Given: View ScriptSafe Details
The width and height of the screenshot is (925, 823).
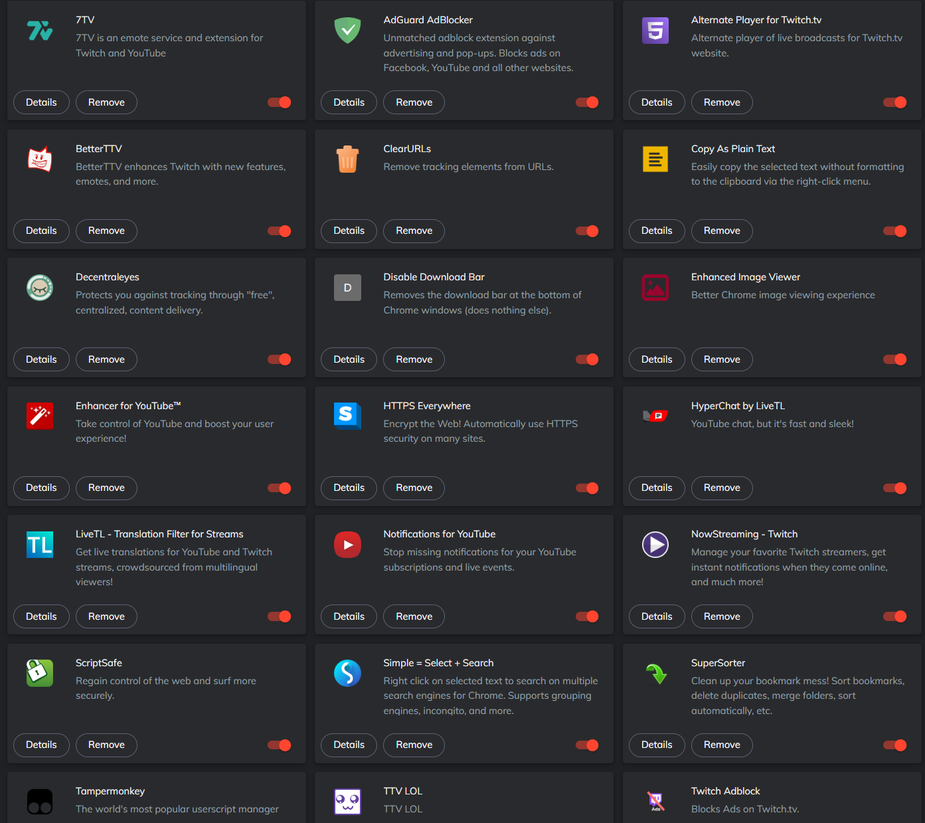Looking at the screenshot, I should click(41, 745).
